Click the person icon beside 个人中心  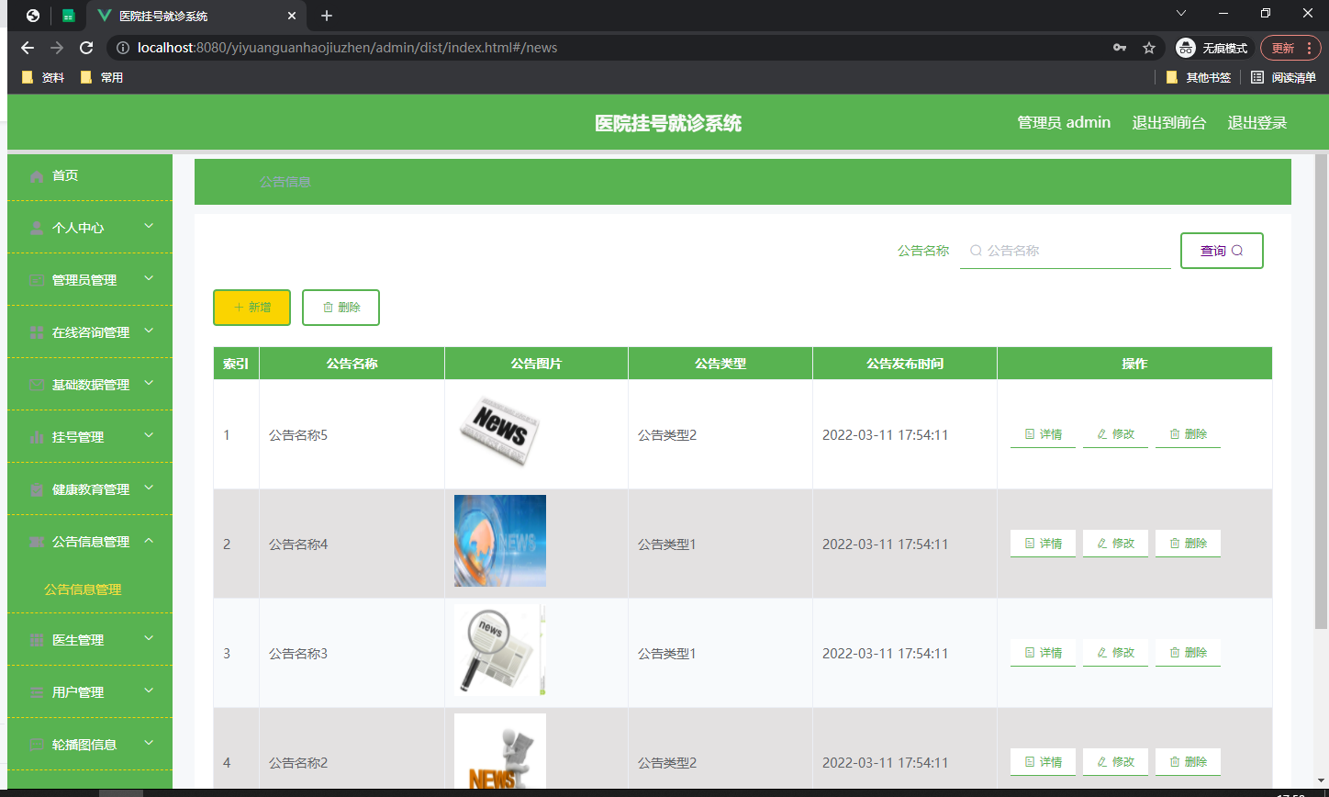pos(37,228)
